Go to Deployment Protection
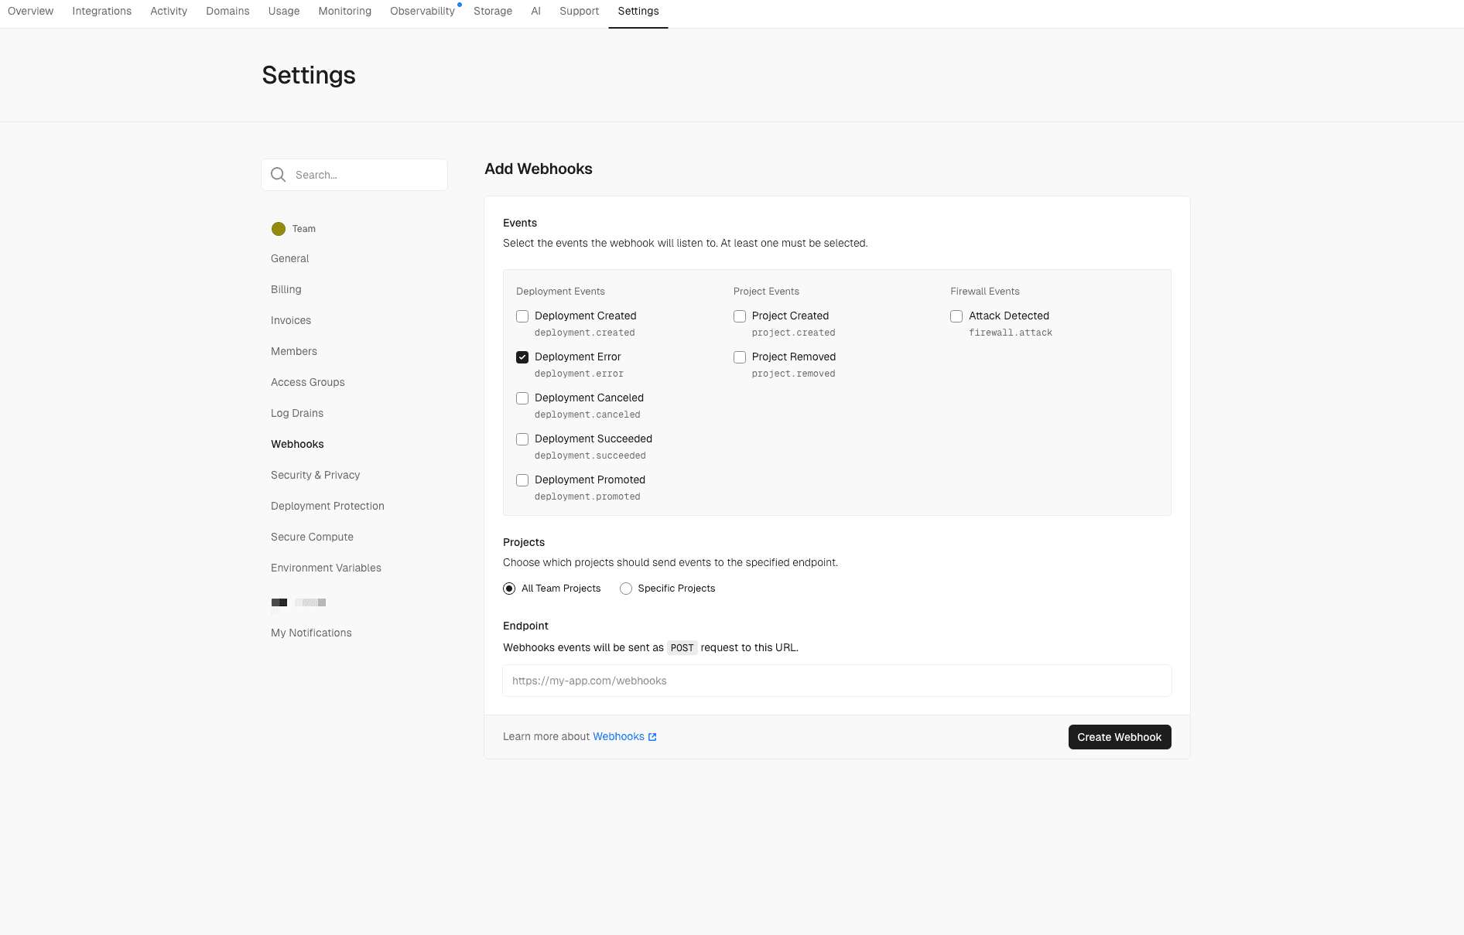 (x=328, y=506)
